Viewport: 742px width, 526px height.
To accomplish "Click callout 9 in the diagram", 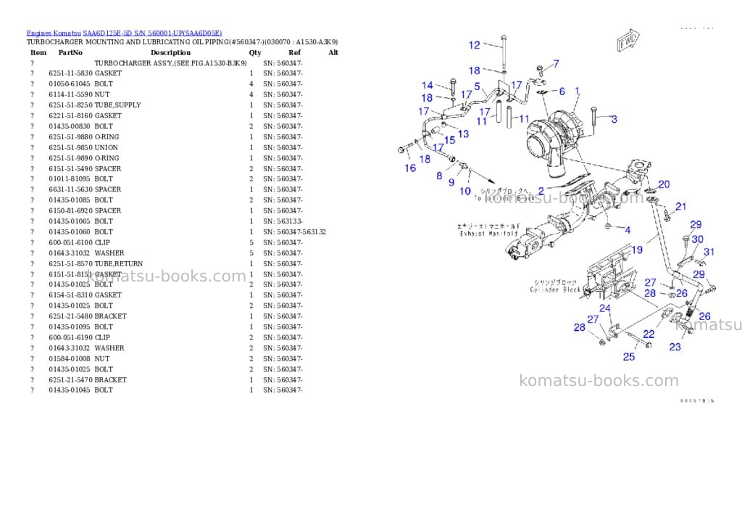I will click(x=451, y=182).
